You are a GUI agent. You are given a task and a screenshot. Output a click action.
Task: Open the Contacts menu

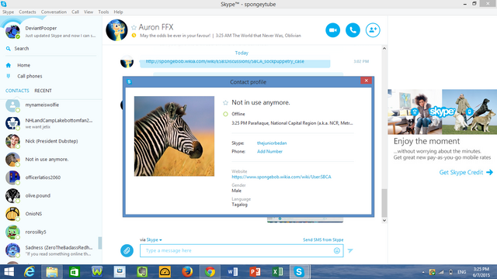coord(27,12)
